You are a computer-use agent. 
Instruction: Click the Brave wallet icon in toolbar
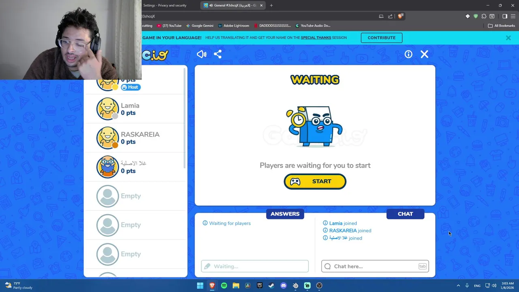point(492,16)
